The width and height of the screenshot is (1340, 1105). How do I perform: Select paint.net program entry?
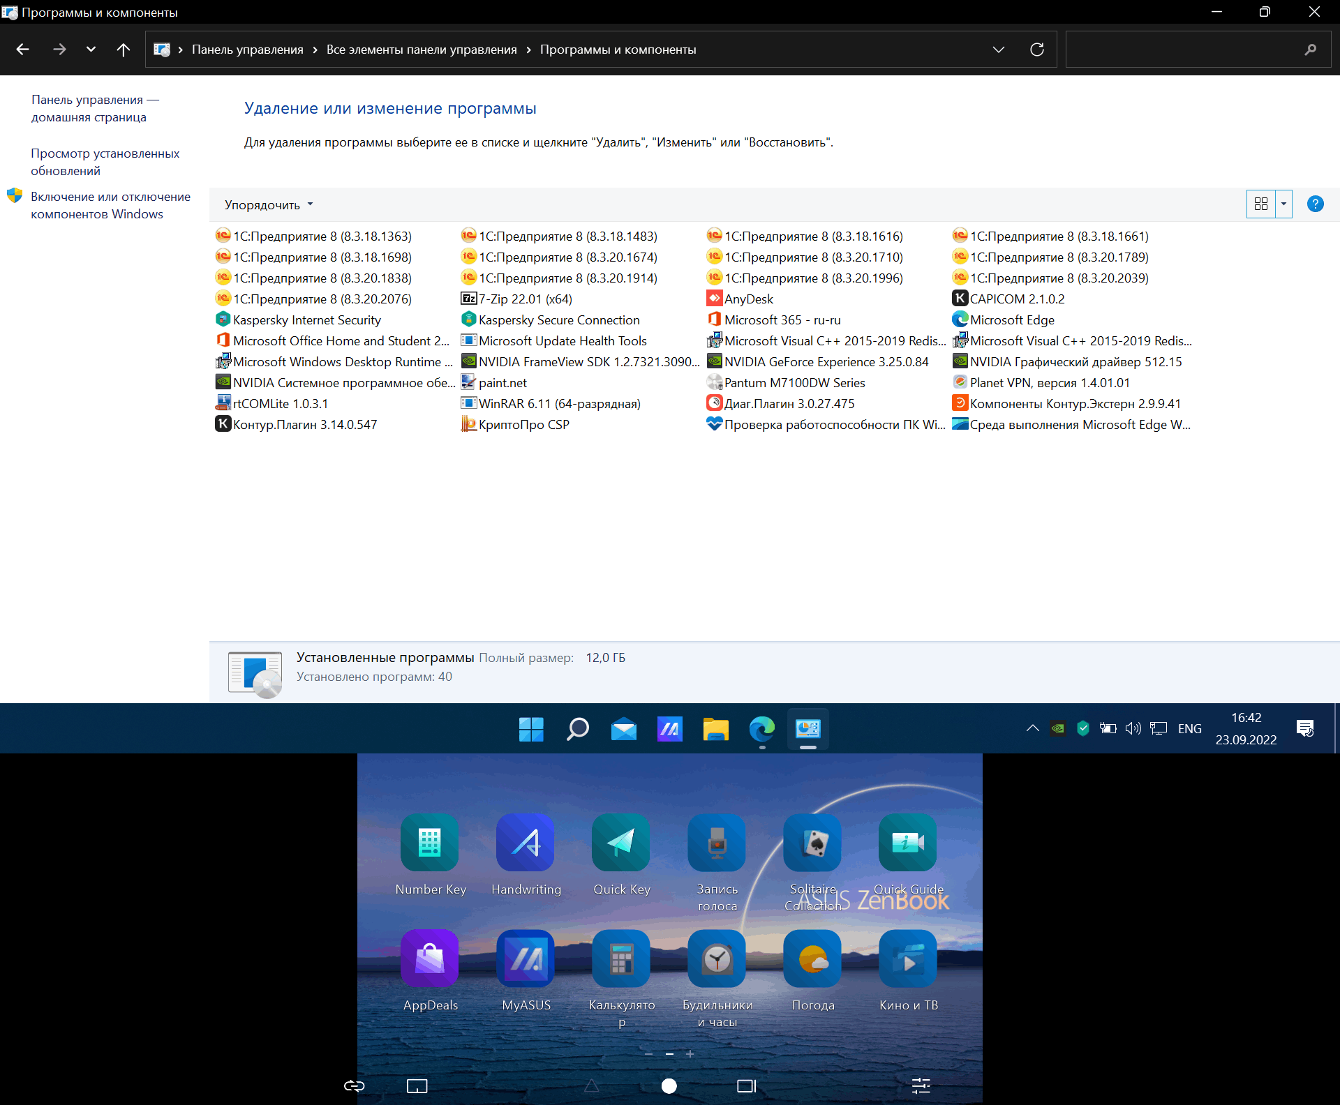coord(493,382)
